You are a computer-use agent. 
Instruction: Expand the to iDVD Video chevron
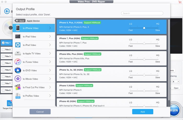[x=50, y=70]
